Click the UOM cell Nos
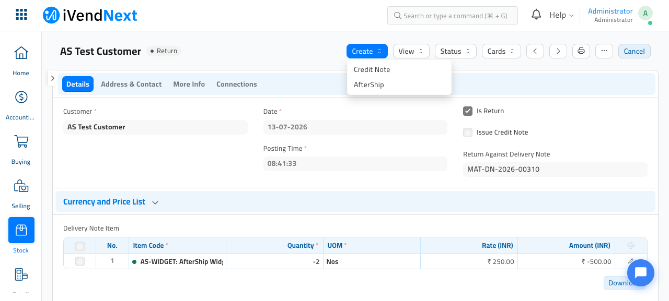Screen dimensions: 669x301 click(372, 261)
